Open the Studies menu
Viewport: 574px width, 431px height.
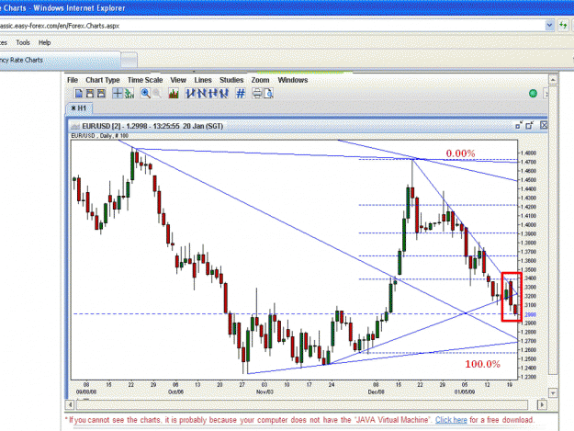tap(231, 80)
